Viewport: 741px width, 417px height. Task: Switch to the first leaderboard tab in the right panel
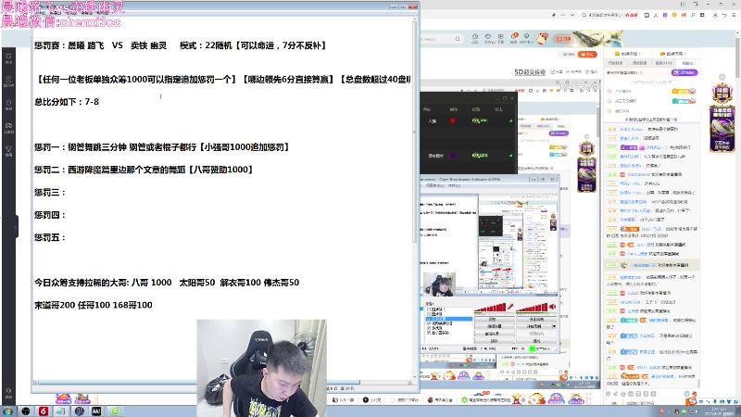click(615, 63)
